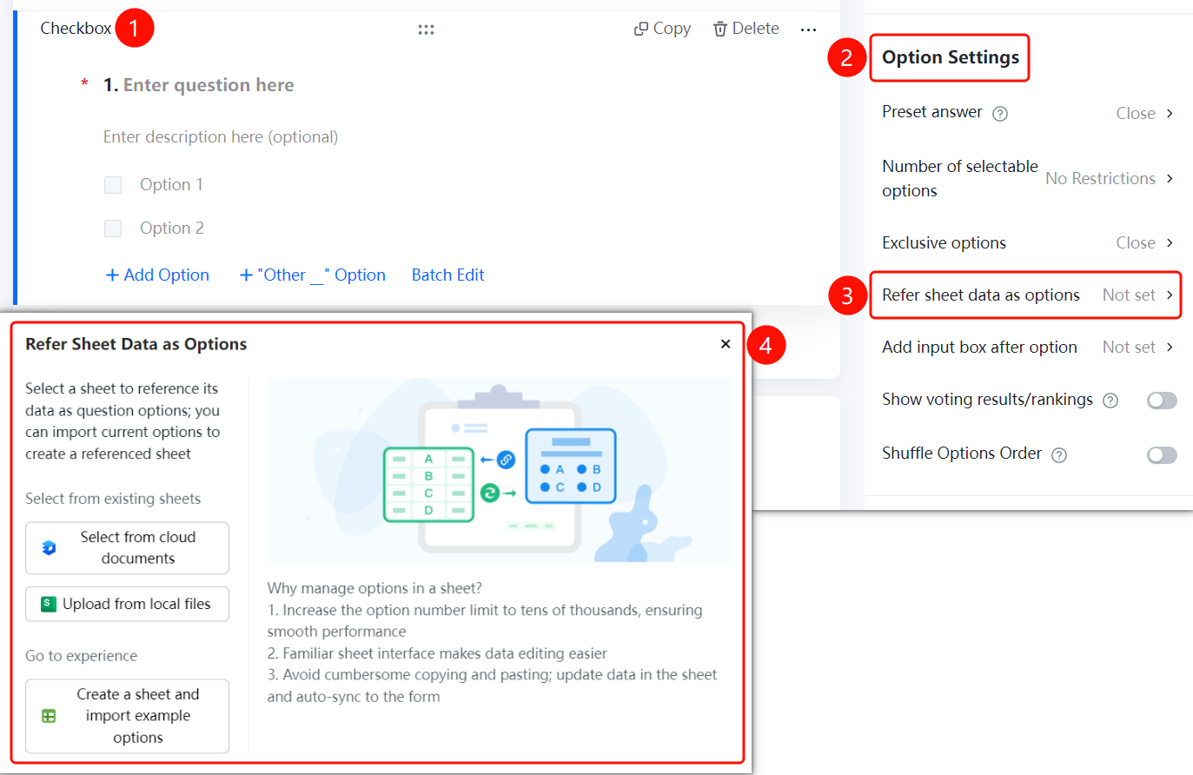The image size is (1193, 775).
Task: Click the plus icon before "Other" Option
Action: point(246,275)
